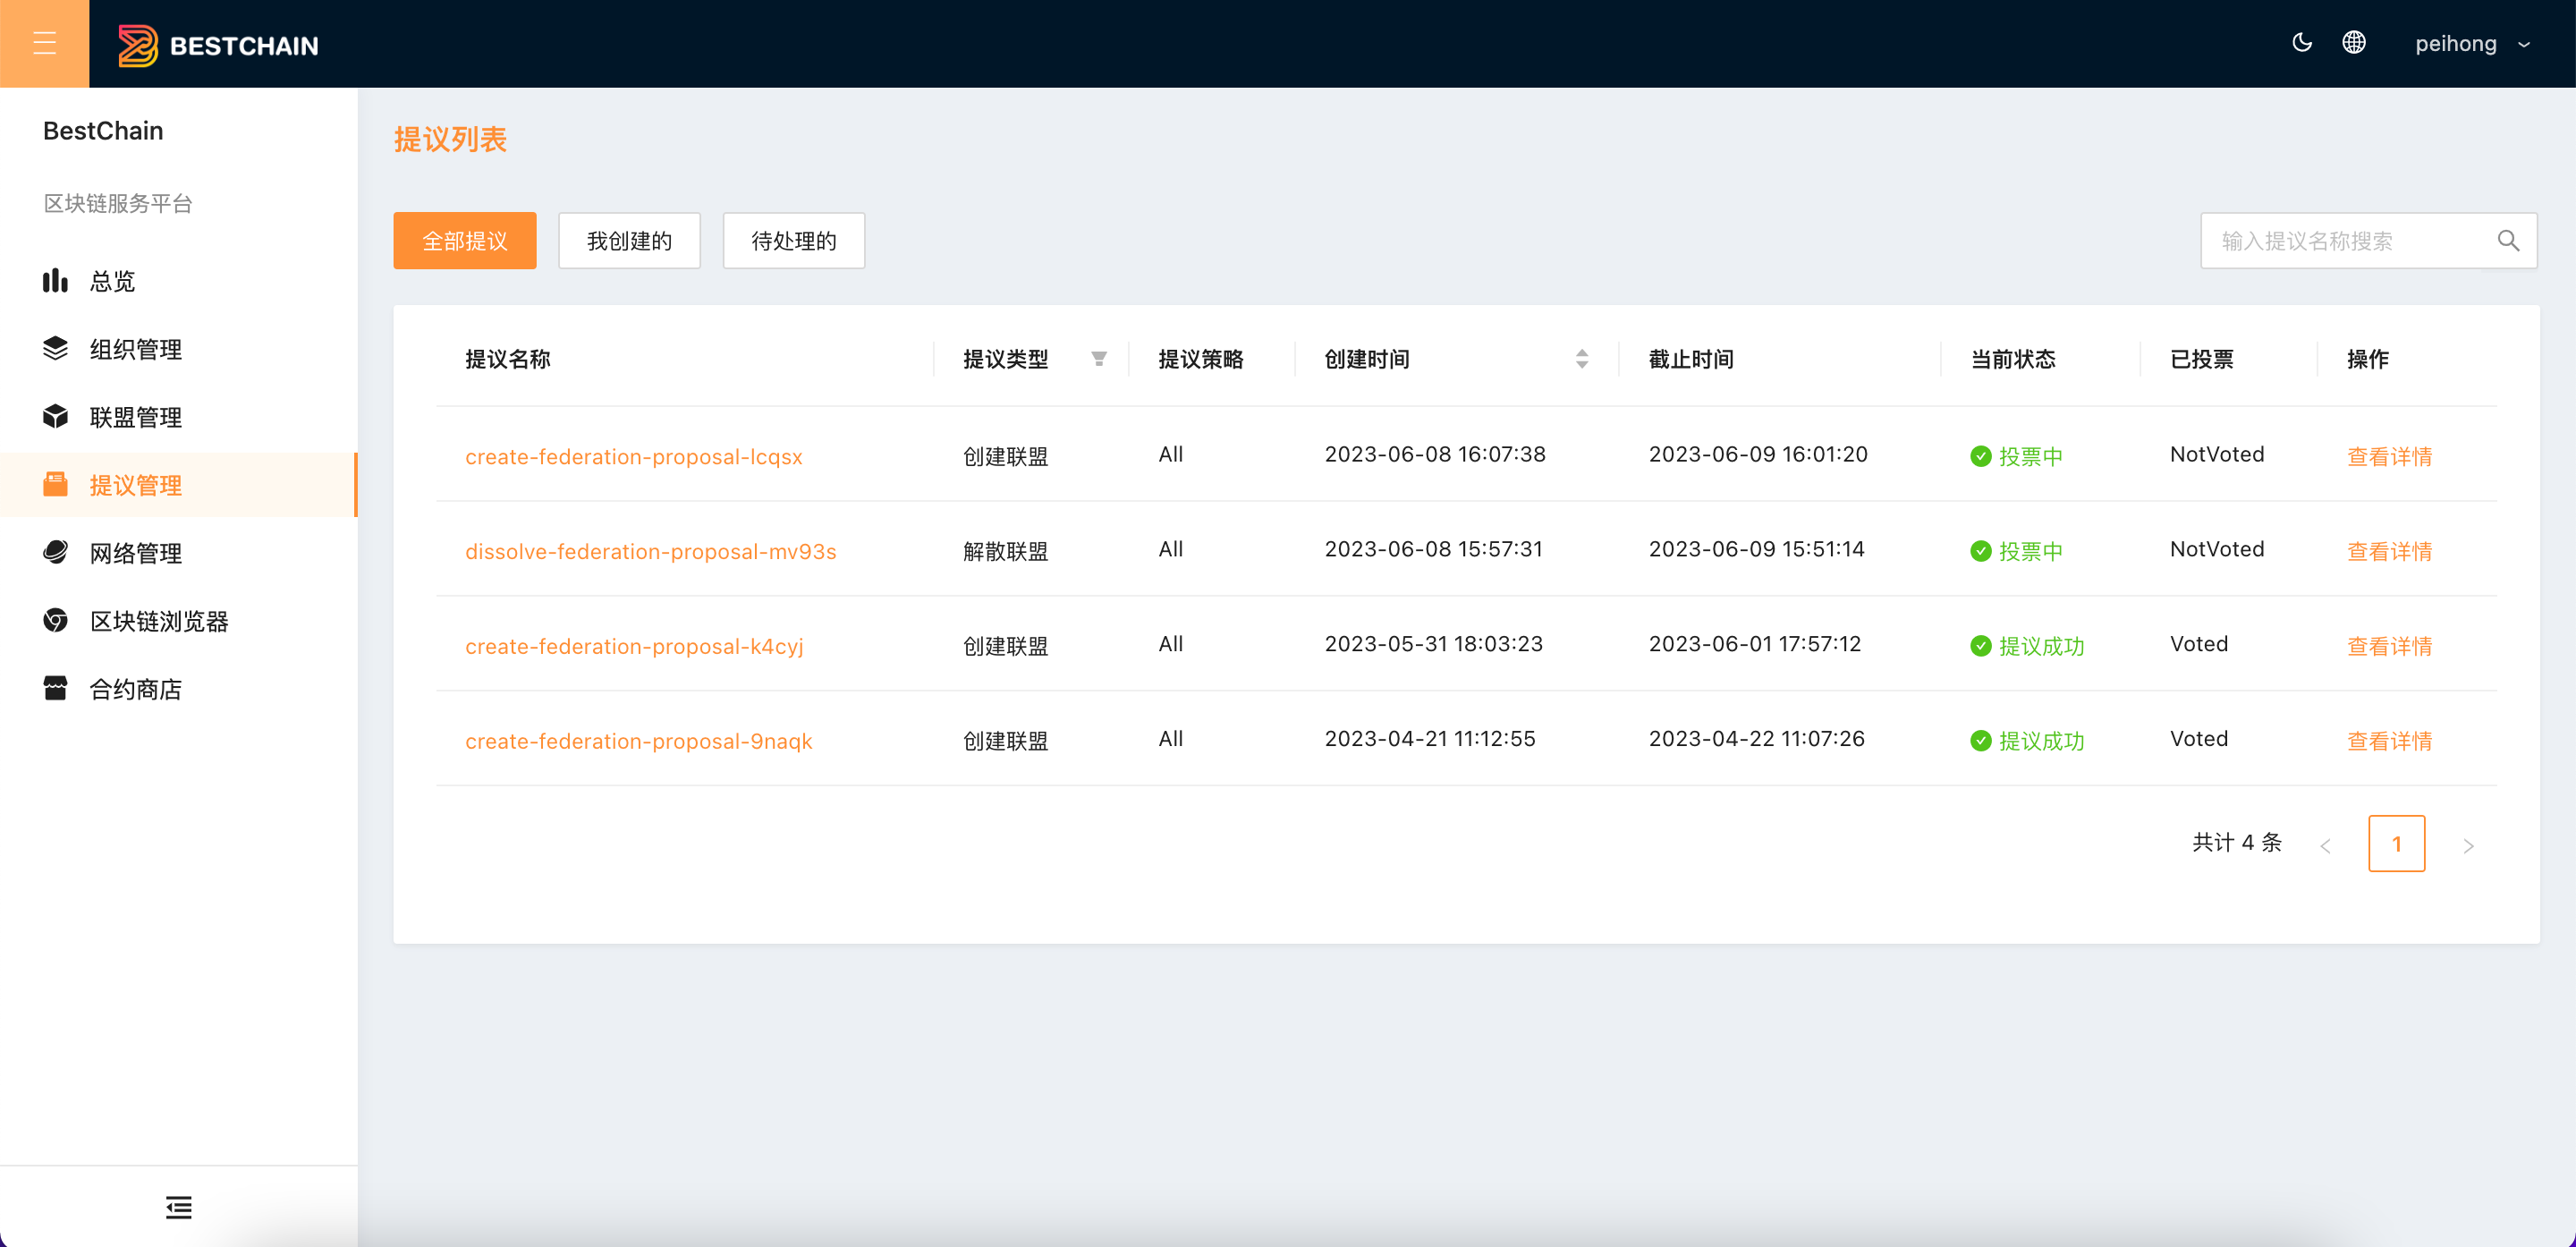Toggle the orange hamburger menu button
Screen dimensions: 2576x1247
(44, 43)
